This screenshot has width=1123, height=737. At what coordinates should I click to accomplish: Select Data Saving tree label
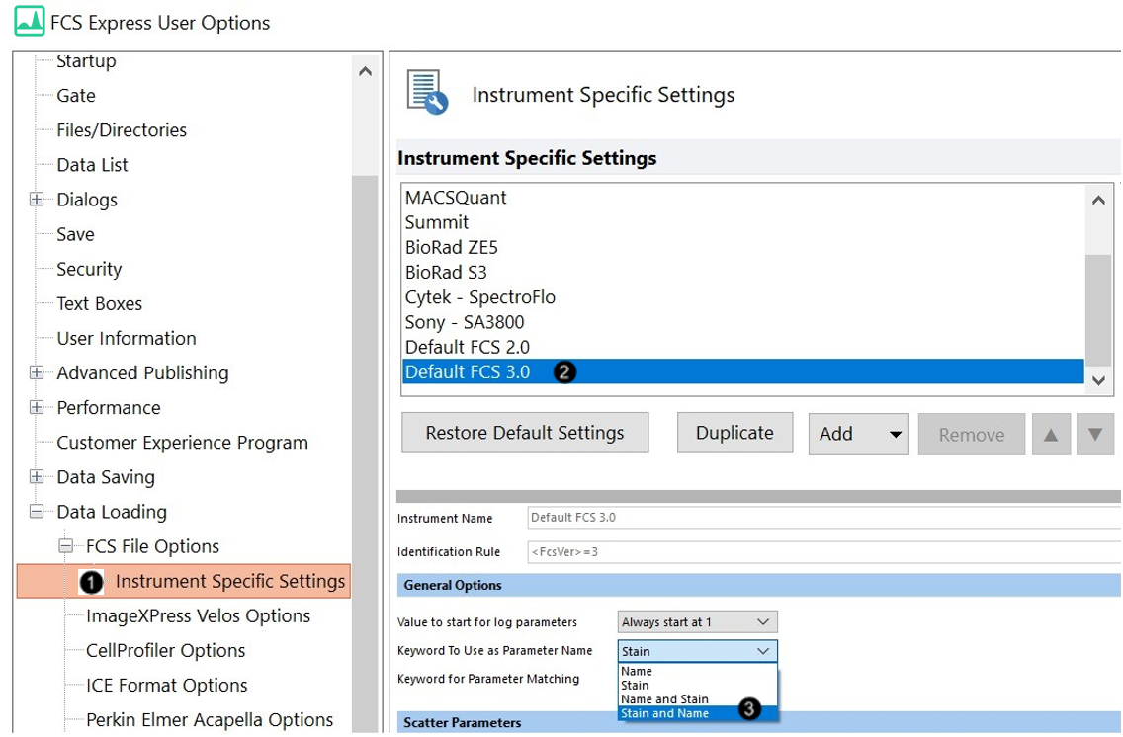pyautogui.click(x=106, y=476)
